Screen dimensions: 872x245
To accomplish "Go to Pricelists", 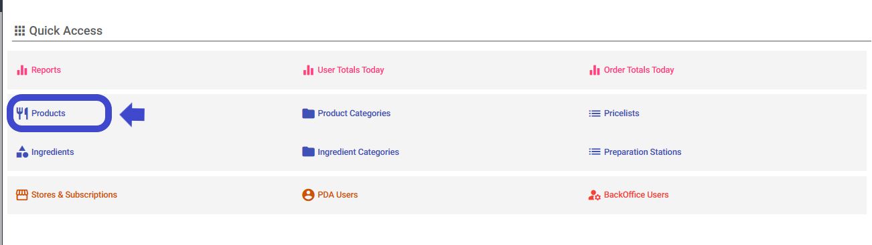I will (x=622, y=113).
